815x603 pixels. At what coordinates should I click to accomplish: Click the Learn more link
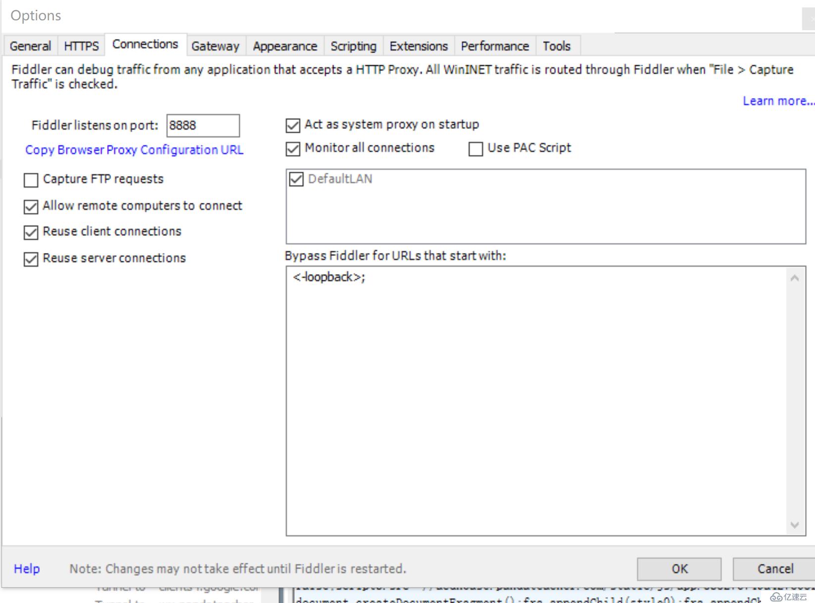pyautogui.click(x=778, y=101)
